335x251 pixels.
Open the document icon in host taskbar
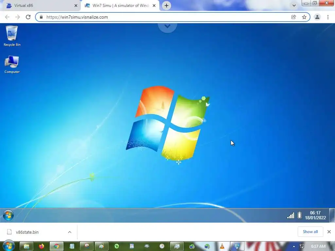tap(132, 246)
